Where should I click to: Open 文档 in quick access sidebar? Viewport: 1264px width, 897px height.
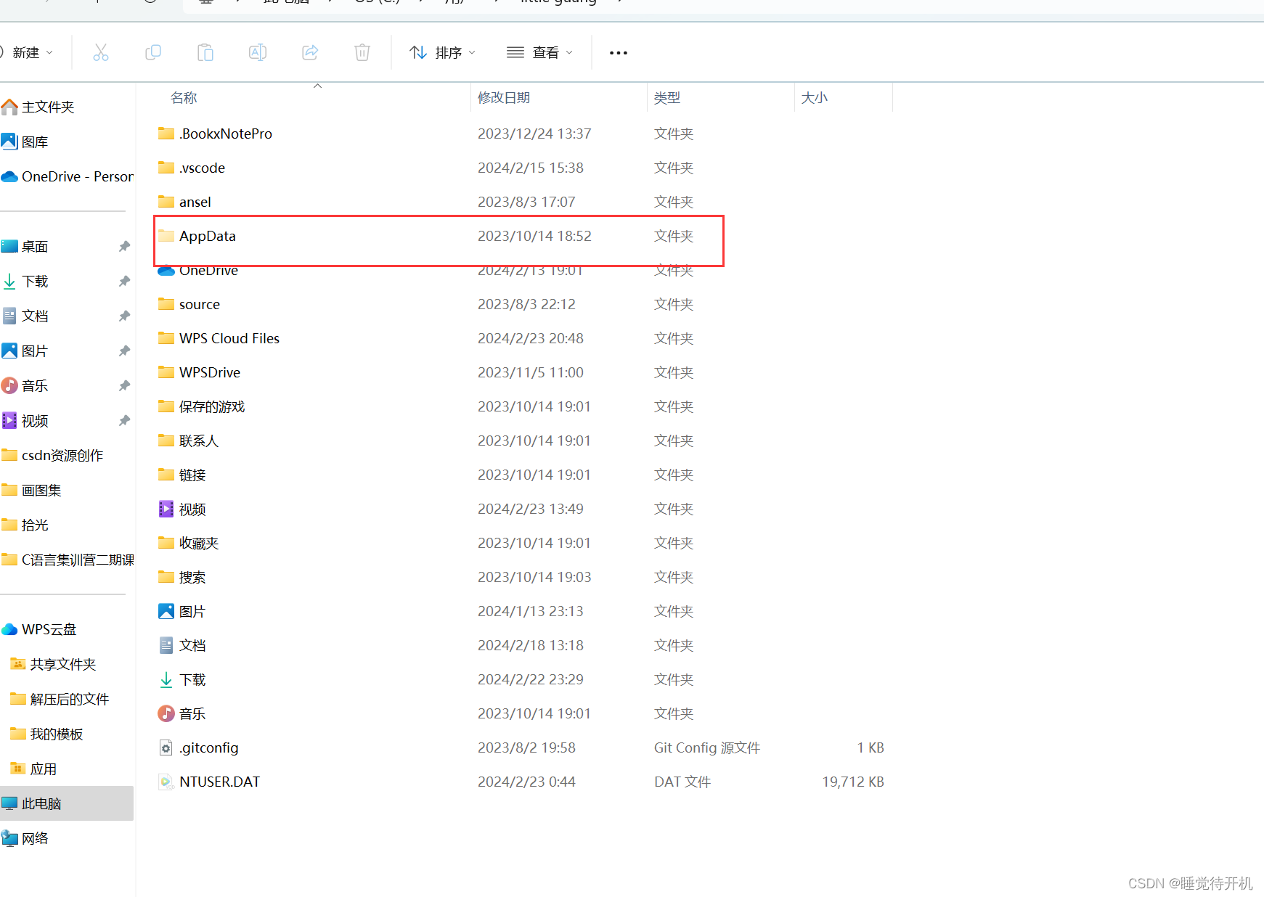point(25,316)
